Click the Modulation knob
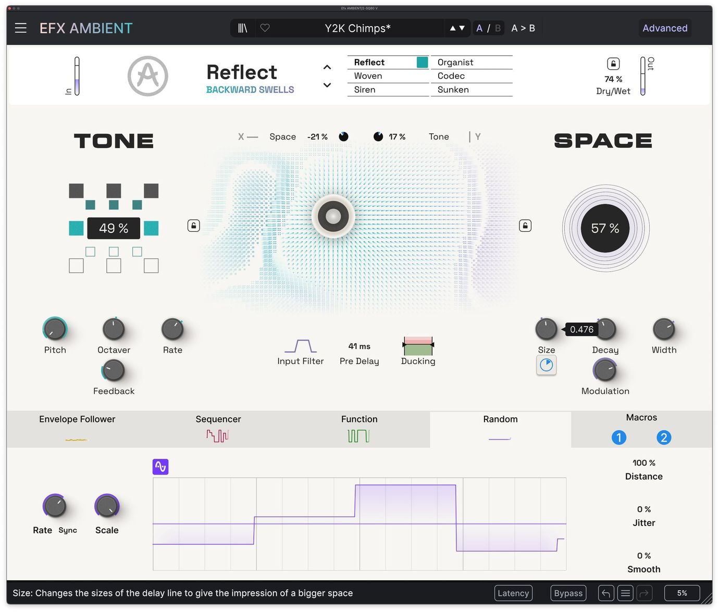This screenshot has width=719, height=612. [605, 370]
